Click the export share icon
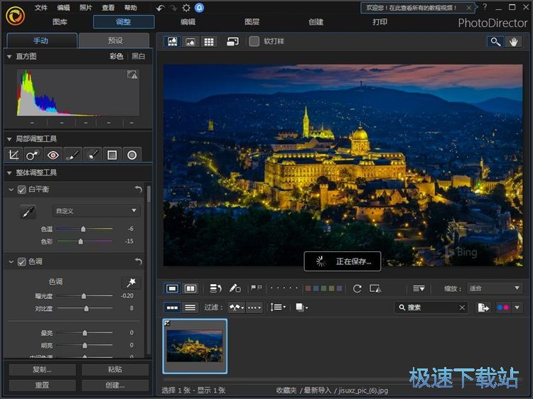The image size is (533, 399). 483,307
